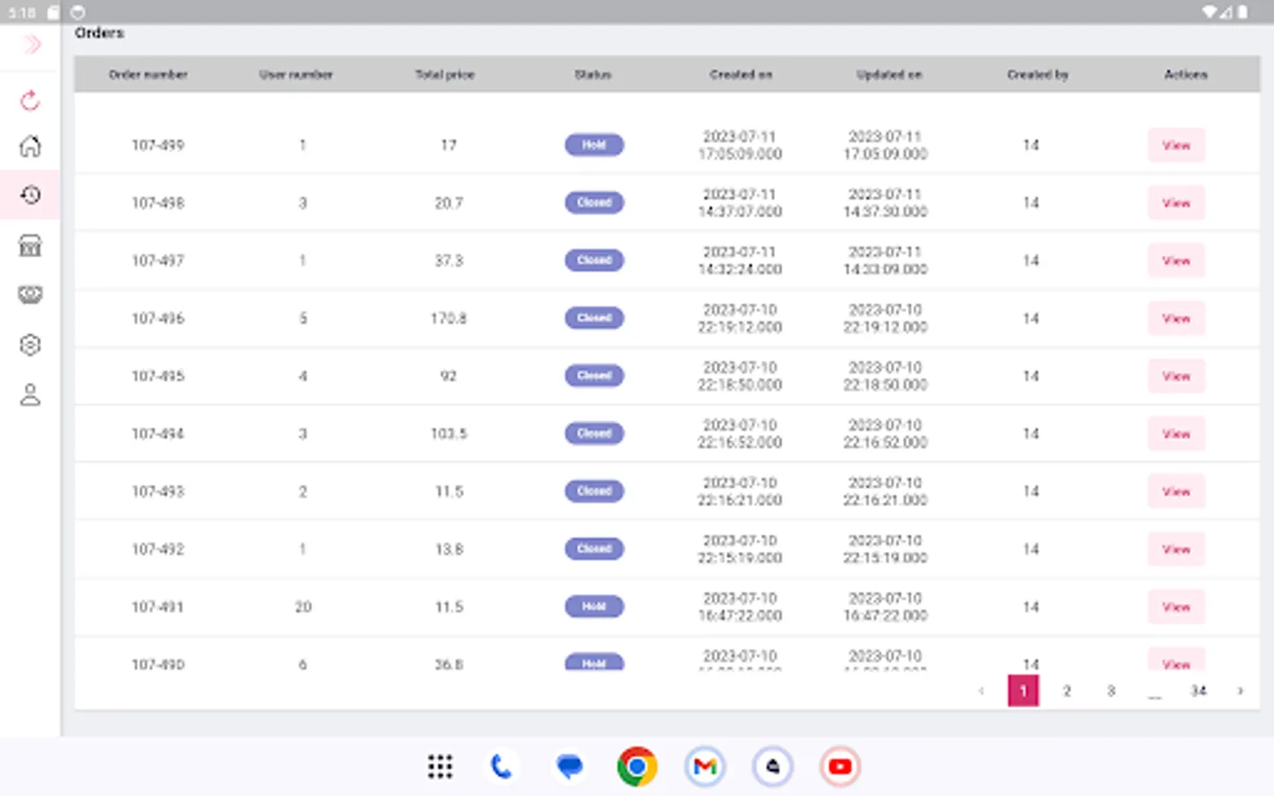The height and width of the screenshot is (796, 1274).
Task: Go to page 3 of orders
Action: pos(1111,691)
